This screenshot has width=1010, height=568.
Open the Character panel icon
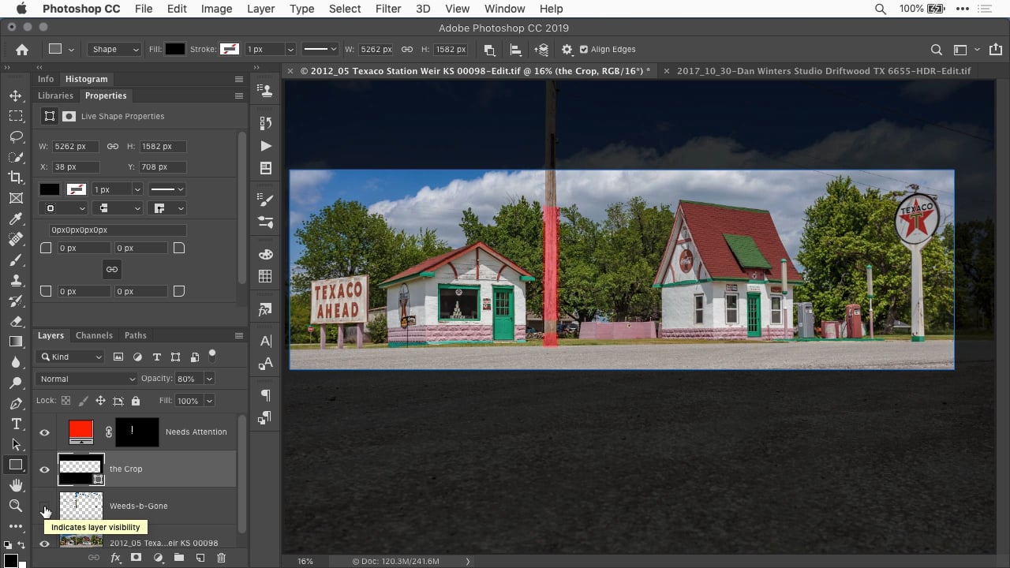click(265, 341)
